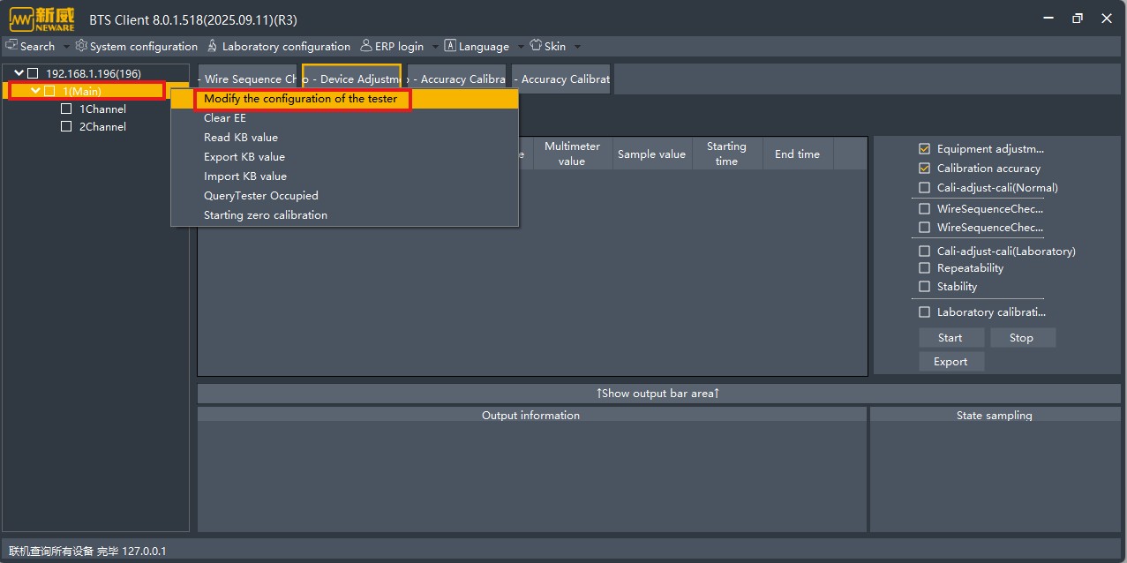Collapse the 1(Main) tree node arrow

[x=35, y=91]
